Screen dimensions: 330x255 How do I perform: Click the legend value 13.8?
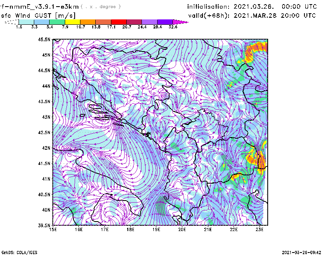pos(96,27)
